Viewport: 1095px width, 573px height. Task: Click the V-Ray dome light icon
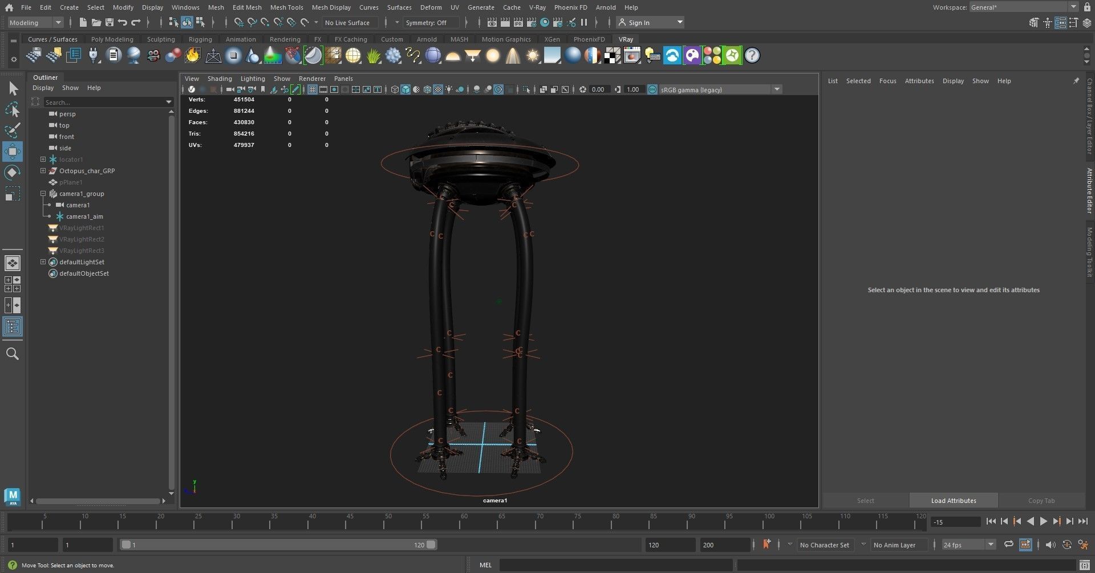453,55
